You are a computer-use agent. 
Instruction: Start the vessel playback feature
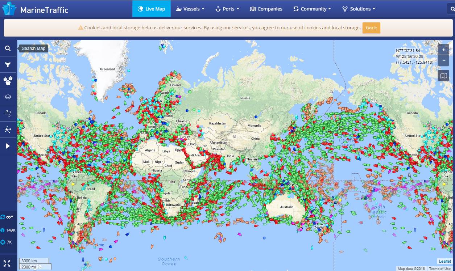(x=8, y=145)
